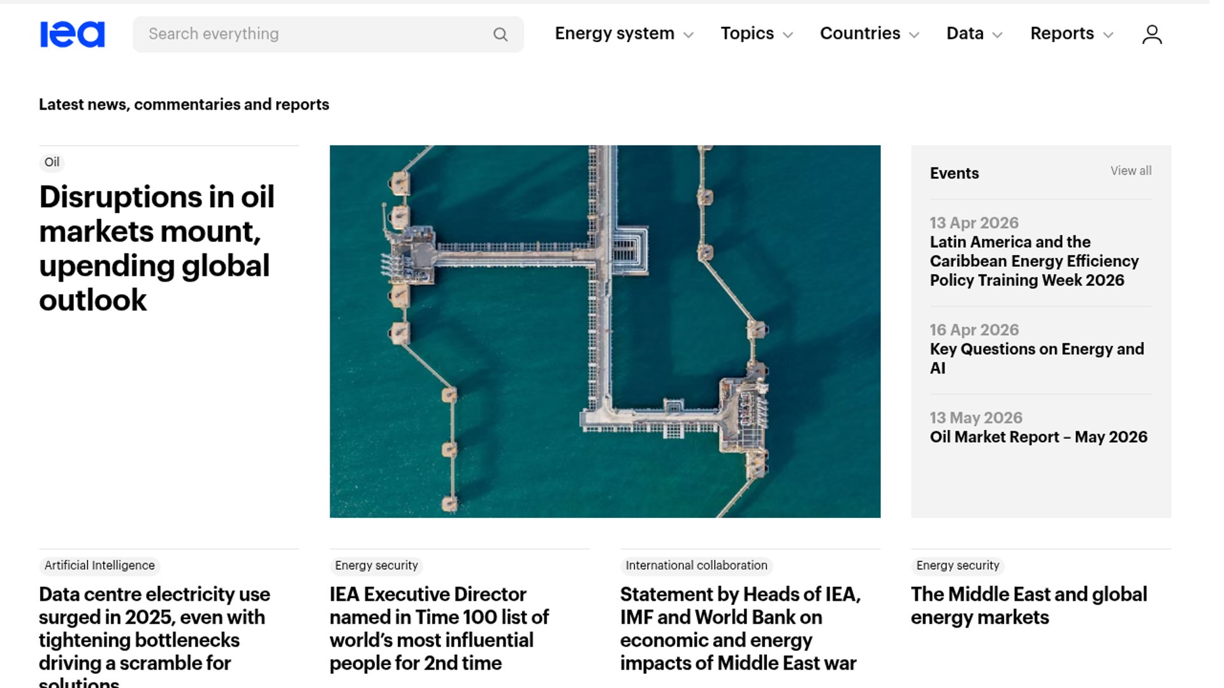Click View all events link
This screenshot has width=1224, height=688.
coord(1130,171)
